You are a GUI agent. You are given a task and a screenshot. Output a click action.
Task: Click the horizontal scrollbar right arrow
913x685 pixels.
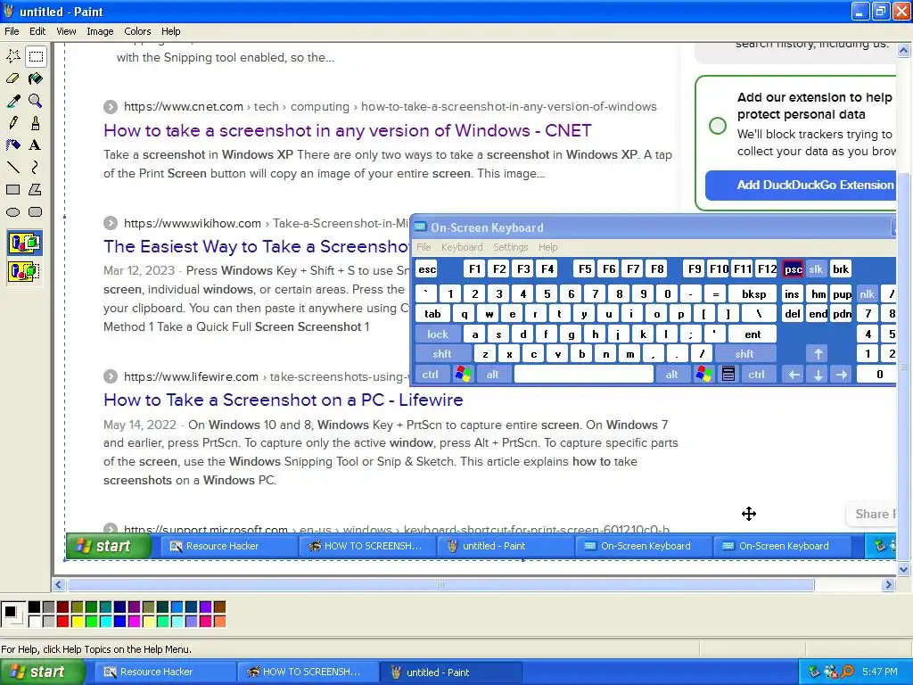(x=889, y=584)
